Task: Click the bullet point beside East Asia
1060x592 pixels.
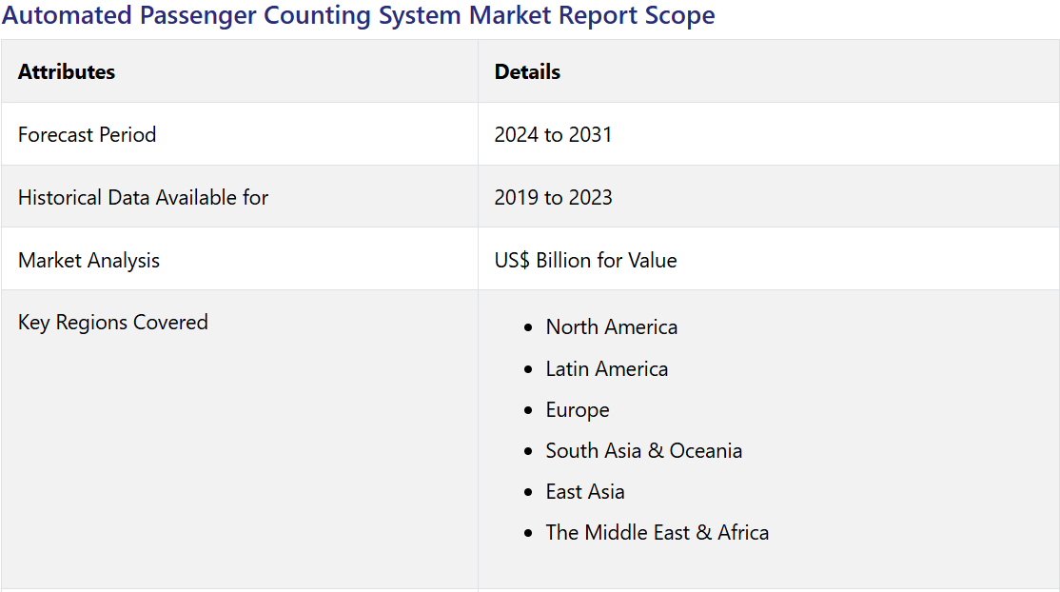Action: point(528,493)
